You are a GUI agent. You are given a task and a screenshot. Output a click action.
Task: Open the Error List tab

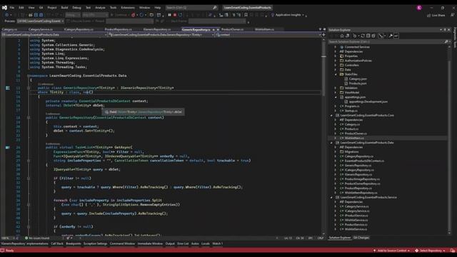coord(183,243)
